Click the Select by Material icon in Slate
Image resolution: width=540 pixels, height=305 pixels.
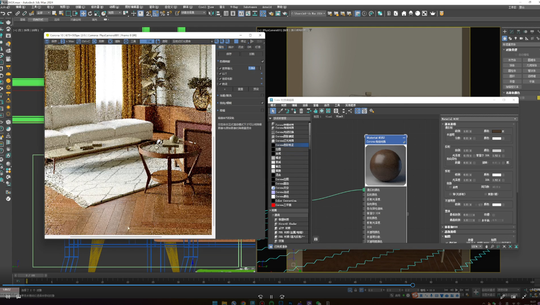pyautogui.click(x=371, y=111)
